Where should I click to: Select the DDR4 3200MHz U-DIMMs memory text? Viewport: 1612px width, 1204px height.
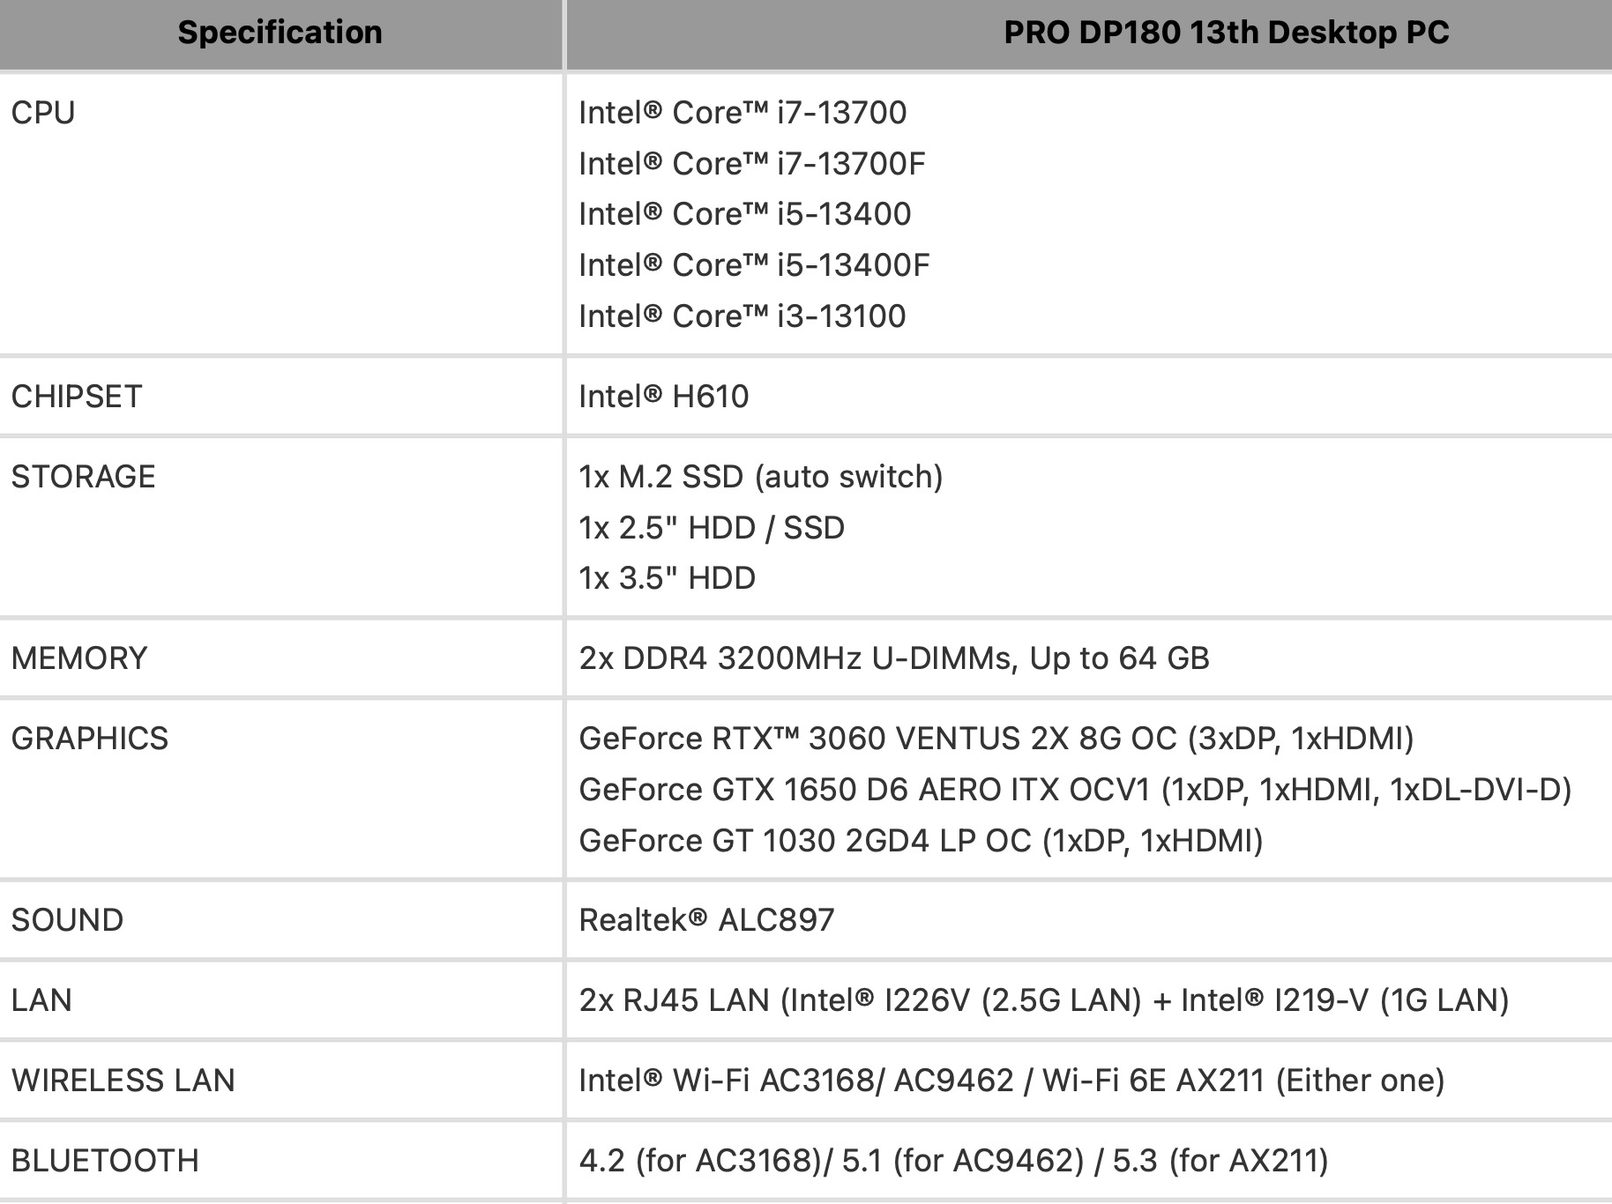tap(893, 658)
